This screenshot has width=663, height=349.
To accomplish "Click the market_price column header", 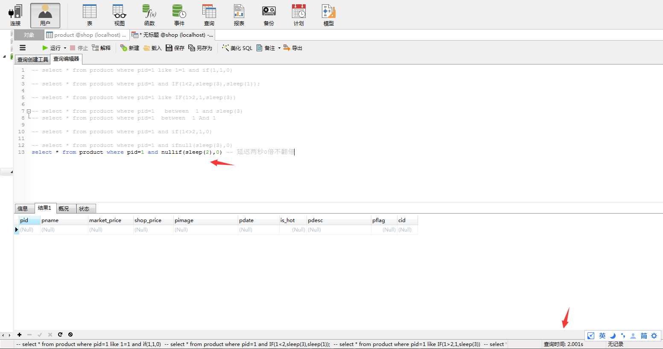I will 111,220.
